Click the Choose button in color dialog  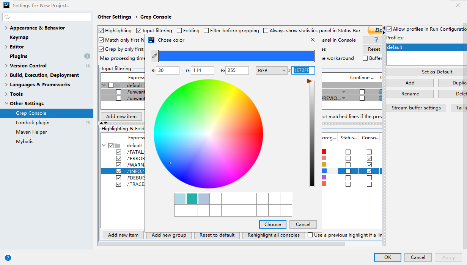click(x=273, y=224)
